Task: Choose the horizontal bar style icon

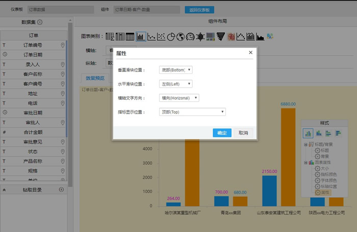Action: click(328, 133)
